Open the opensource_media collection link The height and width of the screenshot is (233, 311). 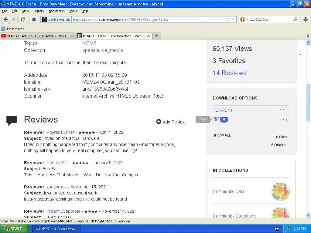click(103, 50)
